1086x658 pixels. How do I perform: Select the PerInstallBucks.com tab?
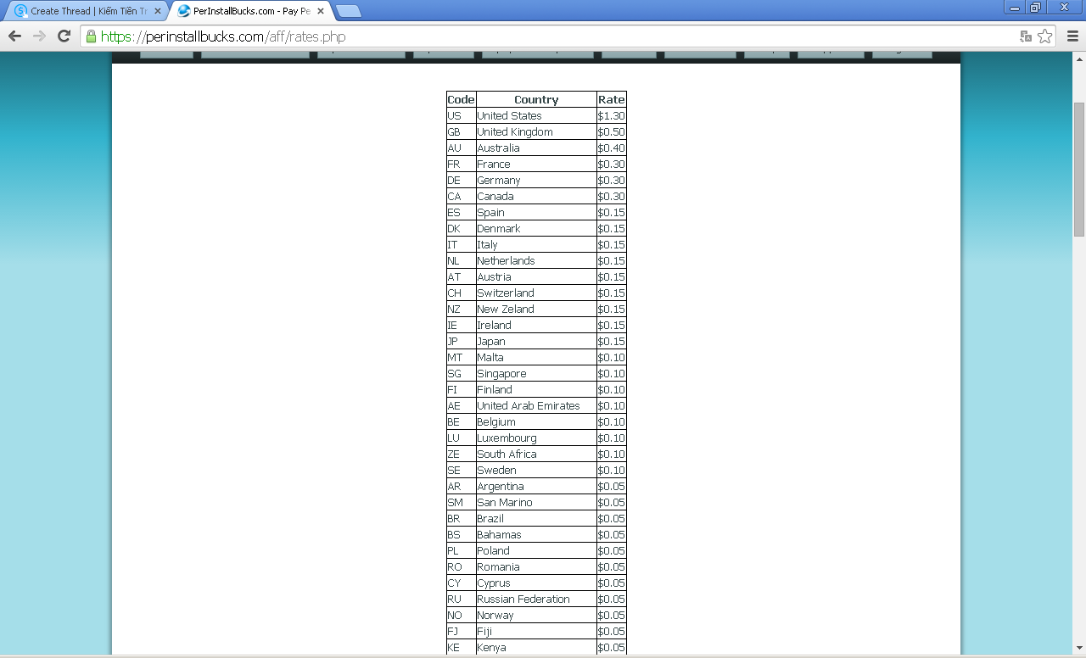[x=251, y=11]
